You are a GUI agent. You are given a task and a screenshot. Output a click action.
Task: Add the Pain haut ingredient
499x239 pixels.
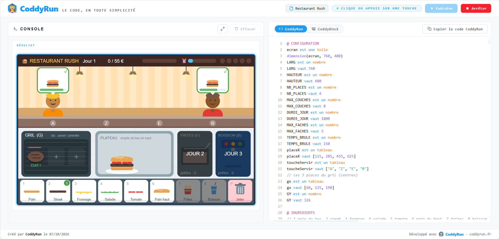pyautogui.click(x=162, y=191)
